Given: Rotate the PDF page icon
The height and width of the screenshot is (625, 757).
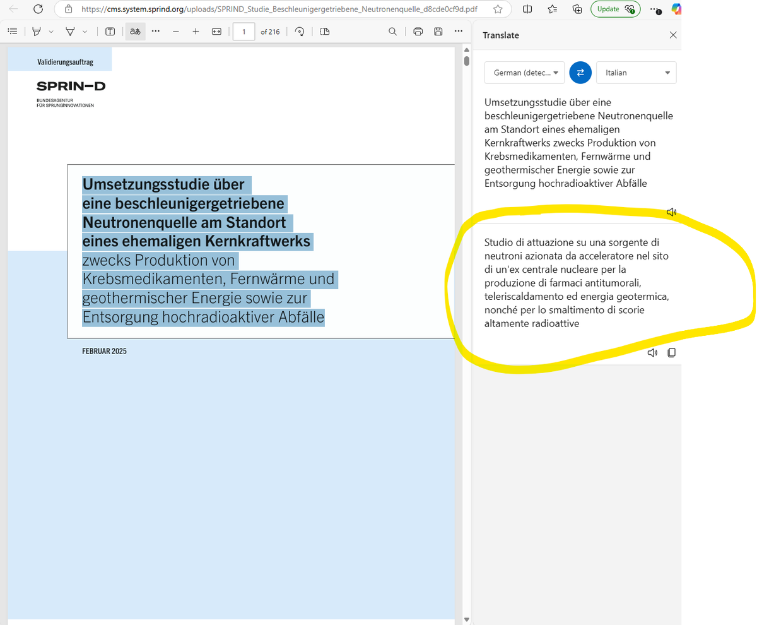Looking at the screenshot, I should (300, 32).
